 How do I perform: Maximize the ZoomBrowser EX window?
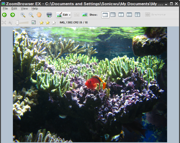coord(171,4)
